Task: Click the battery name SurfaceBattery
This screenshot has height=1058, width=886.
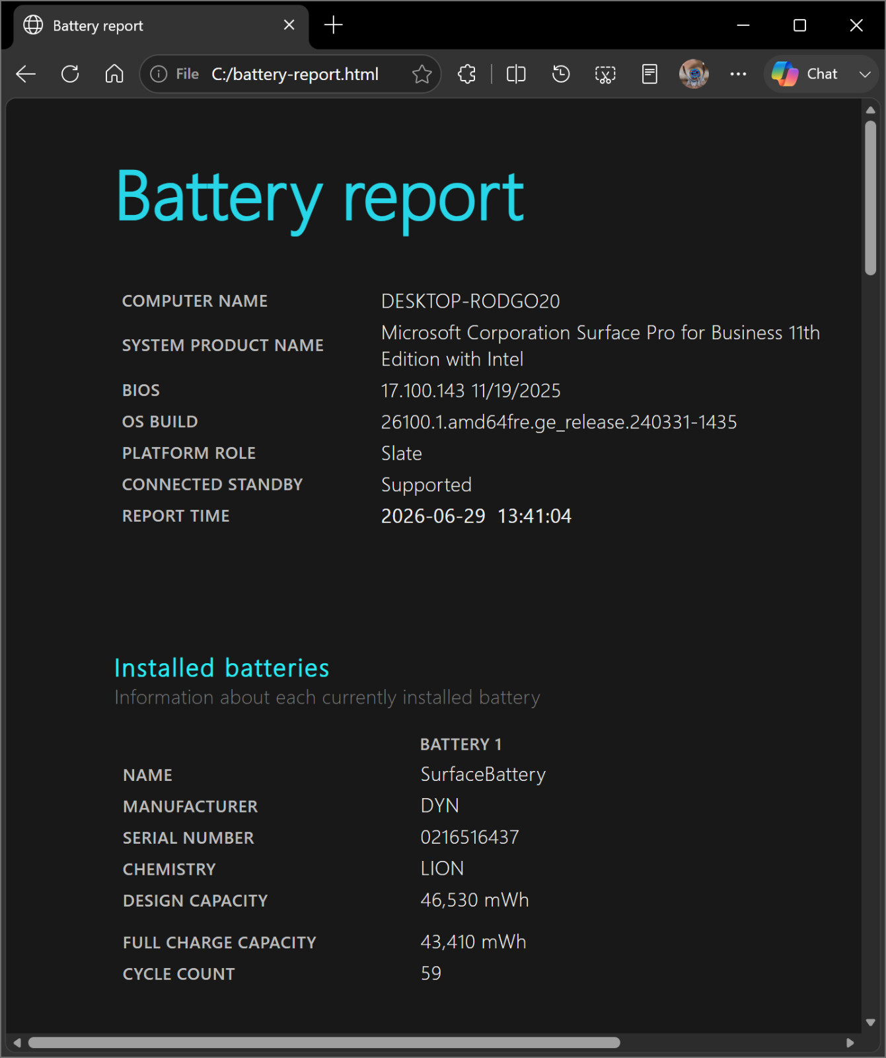Action: click(483, 775)
